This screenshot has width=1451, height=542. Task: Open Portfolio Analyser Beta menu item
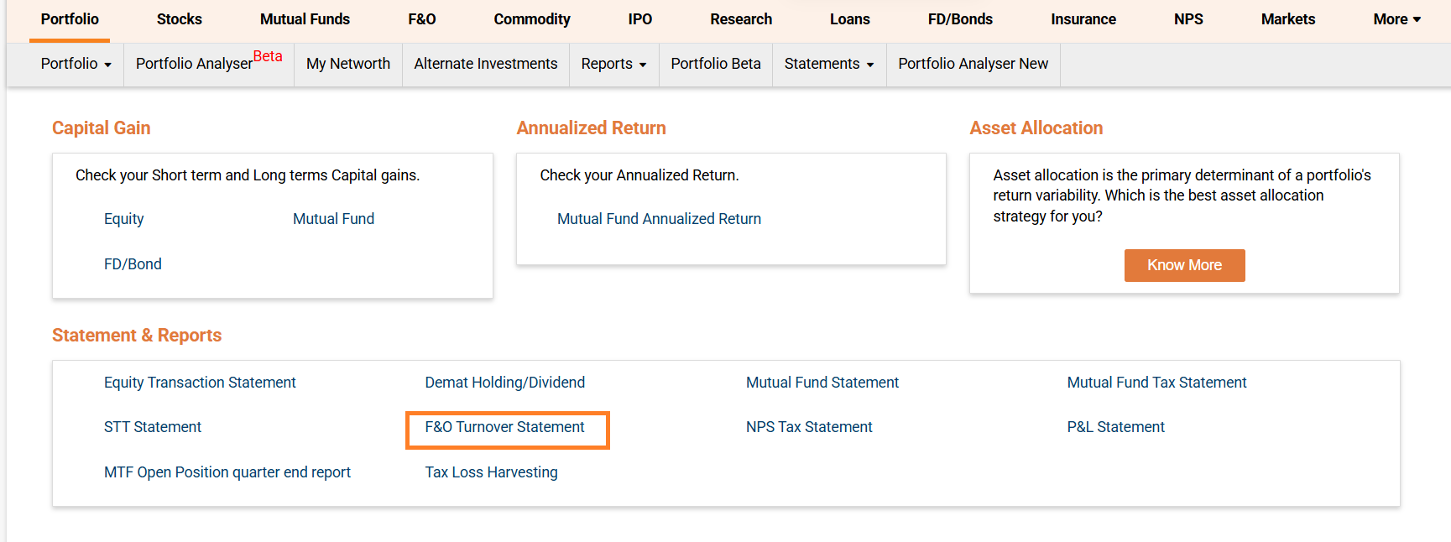click(x=208, y=64)
